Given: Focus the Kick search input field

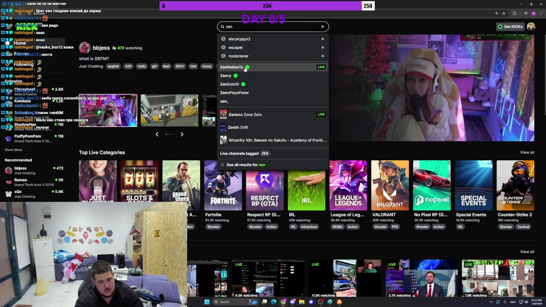Looking at the screenshot, I should click(272, 26).
